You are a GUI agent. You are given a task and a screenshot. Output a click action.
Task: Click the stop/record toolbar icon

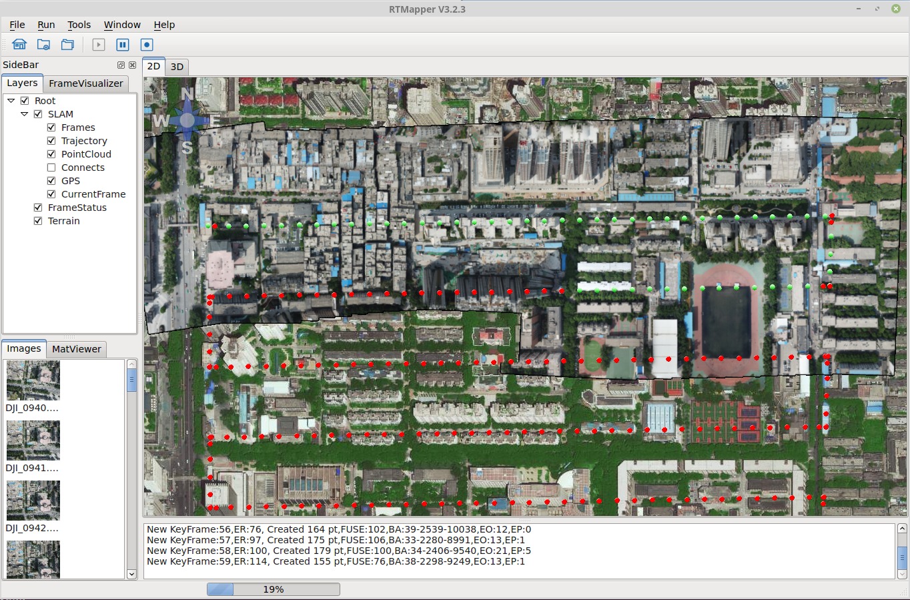click(x=147, y=45)
